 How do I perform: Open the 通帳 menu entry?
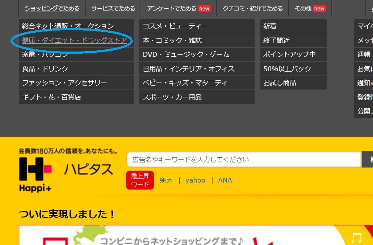pyautogui.click(x=363, y=55)
